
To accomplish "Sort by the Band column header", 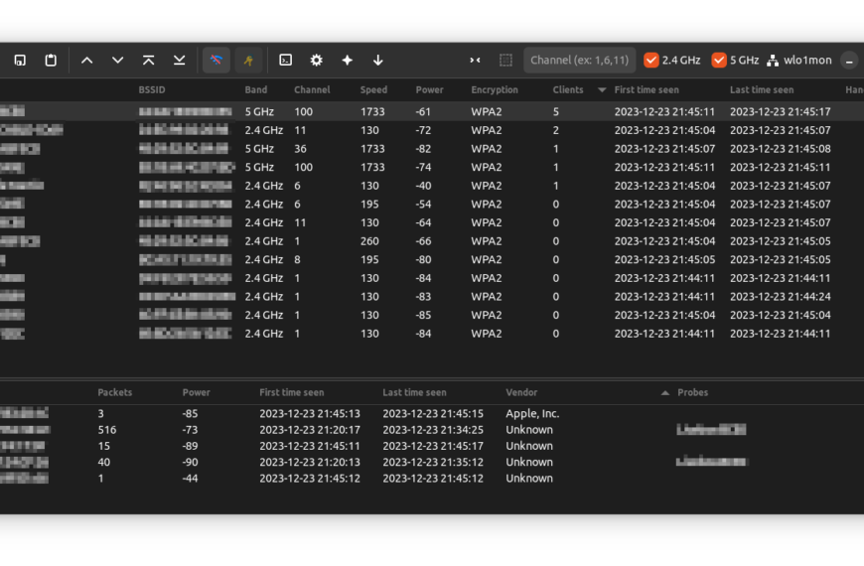I will click(x=256, y=89).
